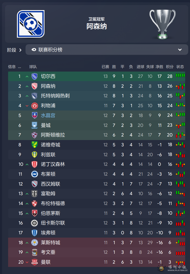Open the 水晶宫 team link
The height and width of the screenshot is (274, 190).
(x=48, y=116)
